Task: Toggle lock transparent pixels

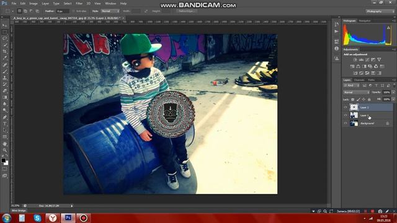Action: pos(352,100)
